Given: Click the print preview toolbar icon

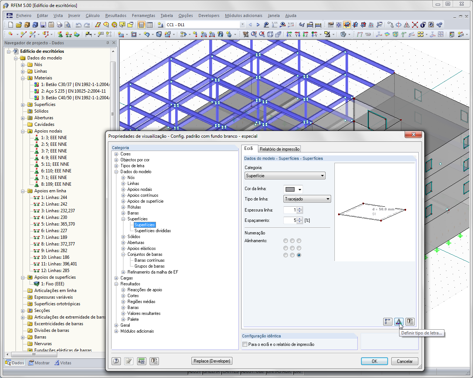Looking at the screenshot, I should 67,25.
